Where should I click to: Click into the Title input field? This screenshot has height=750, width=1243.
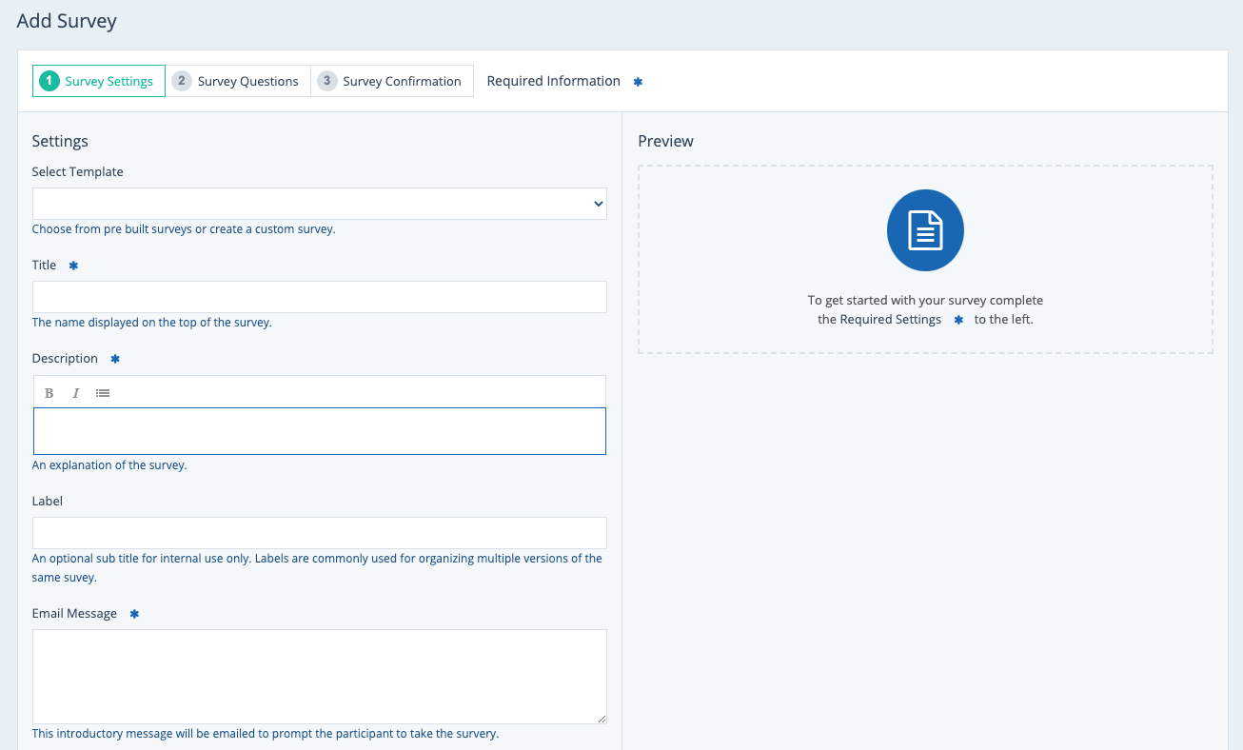pyautogui.click(x=319, y=297)
